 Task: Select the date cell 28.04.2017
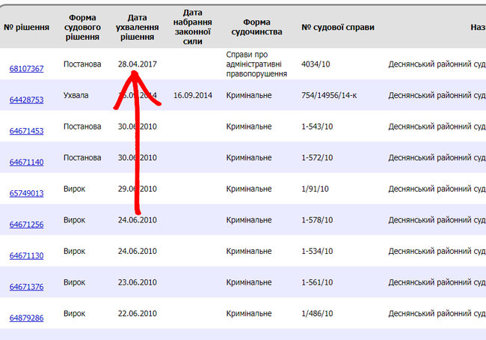click(x=137, y=64)
